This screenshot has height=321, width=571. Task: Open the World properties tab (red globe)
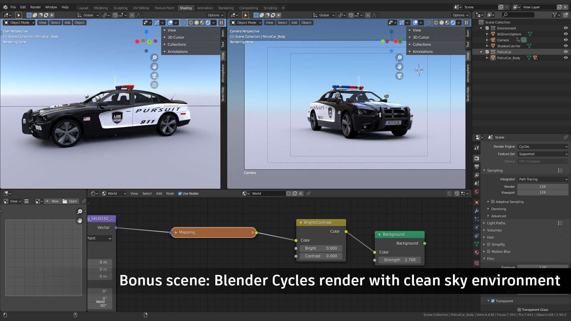(x=477, y=192)
